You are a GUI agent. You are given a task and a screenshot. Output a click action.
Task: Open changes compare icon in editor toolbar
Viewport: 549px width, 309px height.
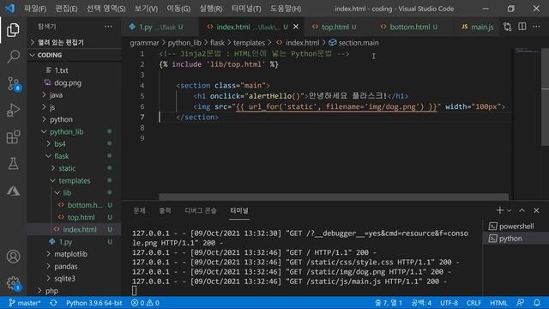(x=507, y=27)
